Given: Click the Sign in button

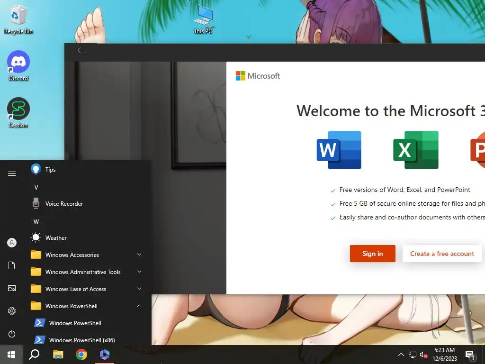Looking at the screenshot, I should (x=372, y=254).
